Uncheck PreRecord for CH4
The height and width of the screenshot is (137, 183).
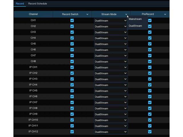[x=150, y=38]
